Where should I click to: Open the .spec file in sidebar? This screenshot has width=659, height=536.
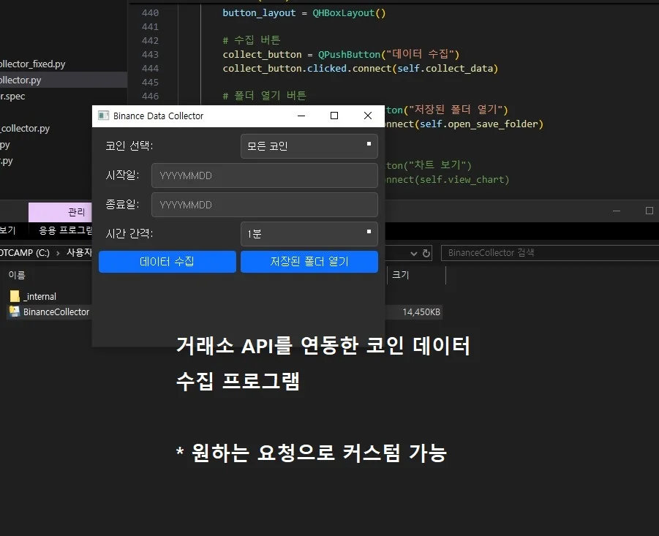click(x=12, y=97)
